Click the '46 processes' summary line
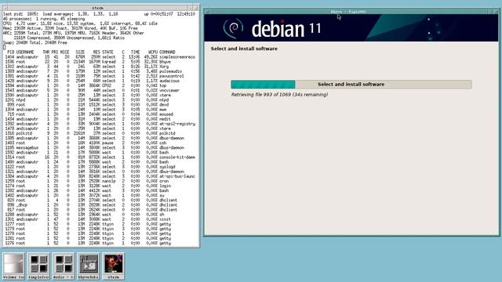Screen dimensions: 502x282 [x=44, y=19]
